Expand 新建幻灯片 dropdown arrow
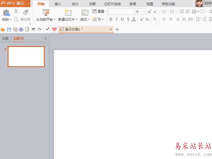This screenshot has height=159, width=212. pos(77,19)
